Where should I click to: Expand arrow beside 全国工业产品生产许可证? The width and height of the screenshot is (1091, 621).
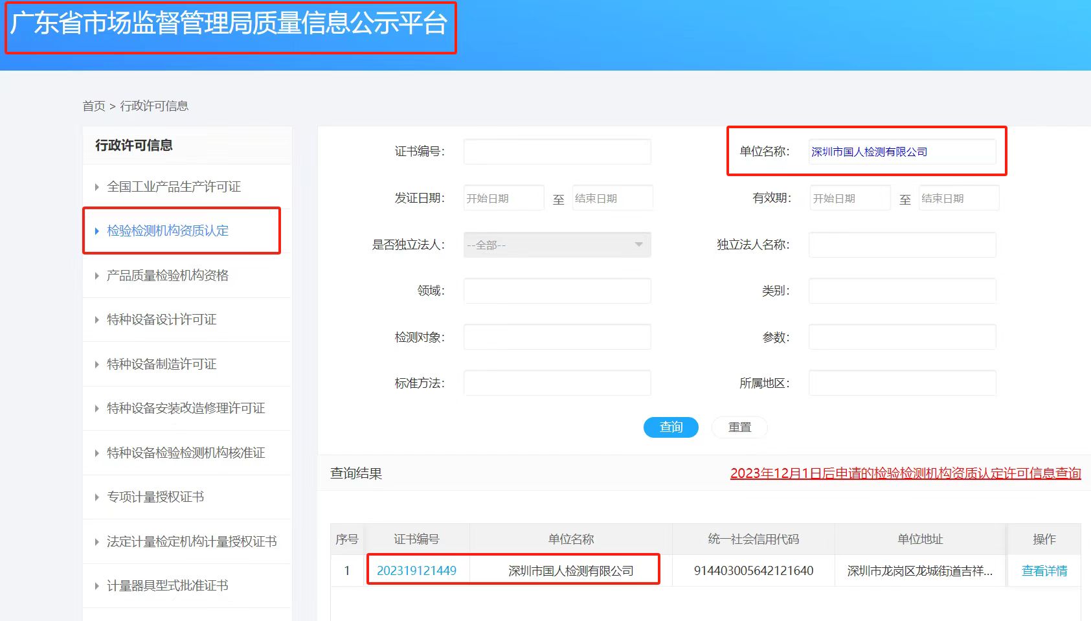(97, 187)
